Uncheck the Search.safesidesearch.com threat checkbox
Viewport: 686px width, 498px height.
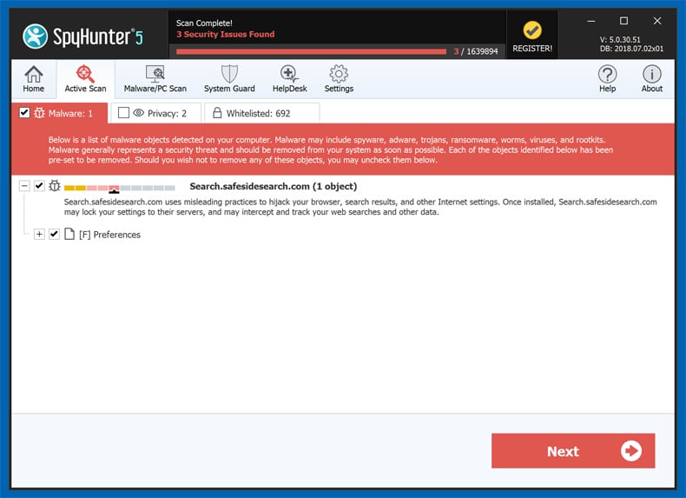pos(39,186)
